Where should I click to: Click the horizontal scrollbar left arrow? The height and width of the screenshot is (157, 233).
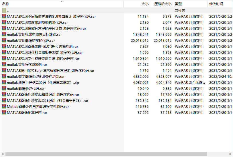(x=3, y=154)
